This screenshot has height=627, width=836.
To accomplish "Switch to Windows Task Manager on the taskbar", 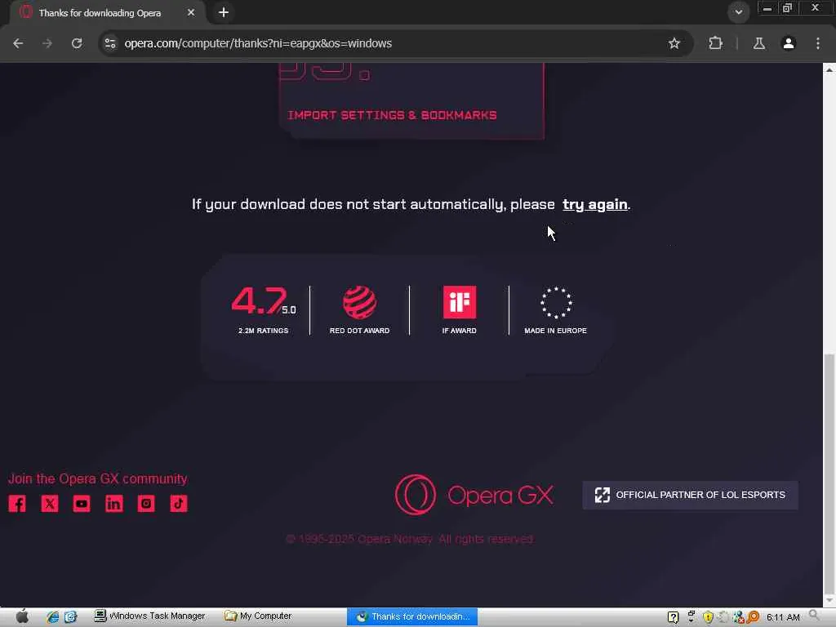I will [149, 616].
